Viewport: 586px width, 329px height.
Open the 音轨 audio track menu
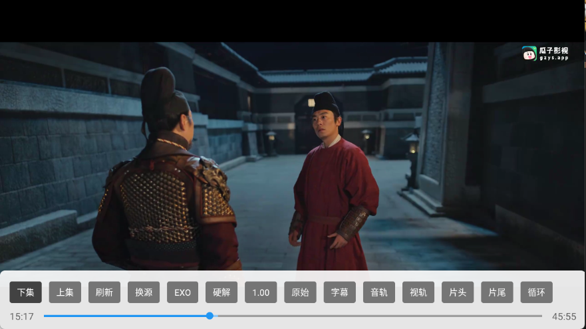(x=379, y=292)
